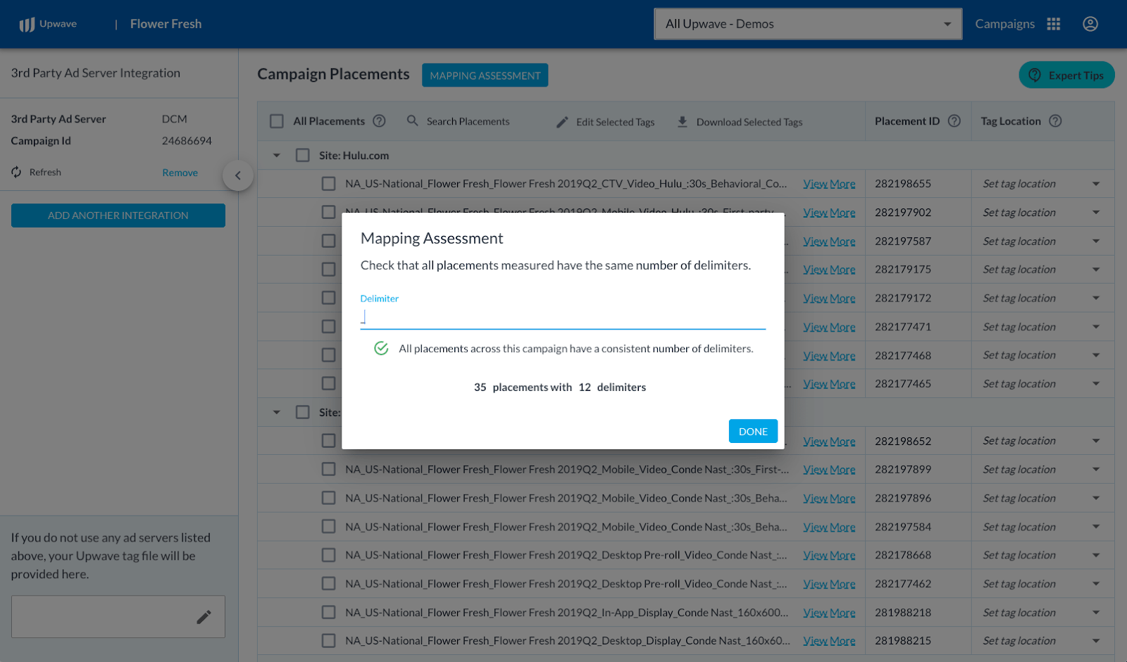1127x662 pixels.
Task: Focus the Delimiter input field
Action: pyautogui.click(x=563, y=318)
